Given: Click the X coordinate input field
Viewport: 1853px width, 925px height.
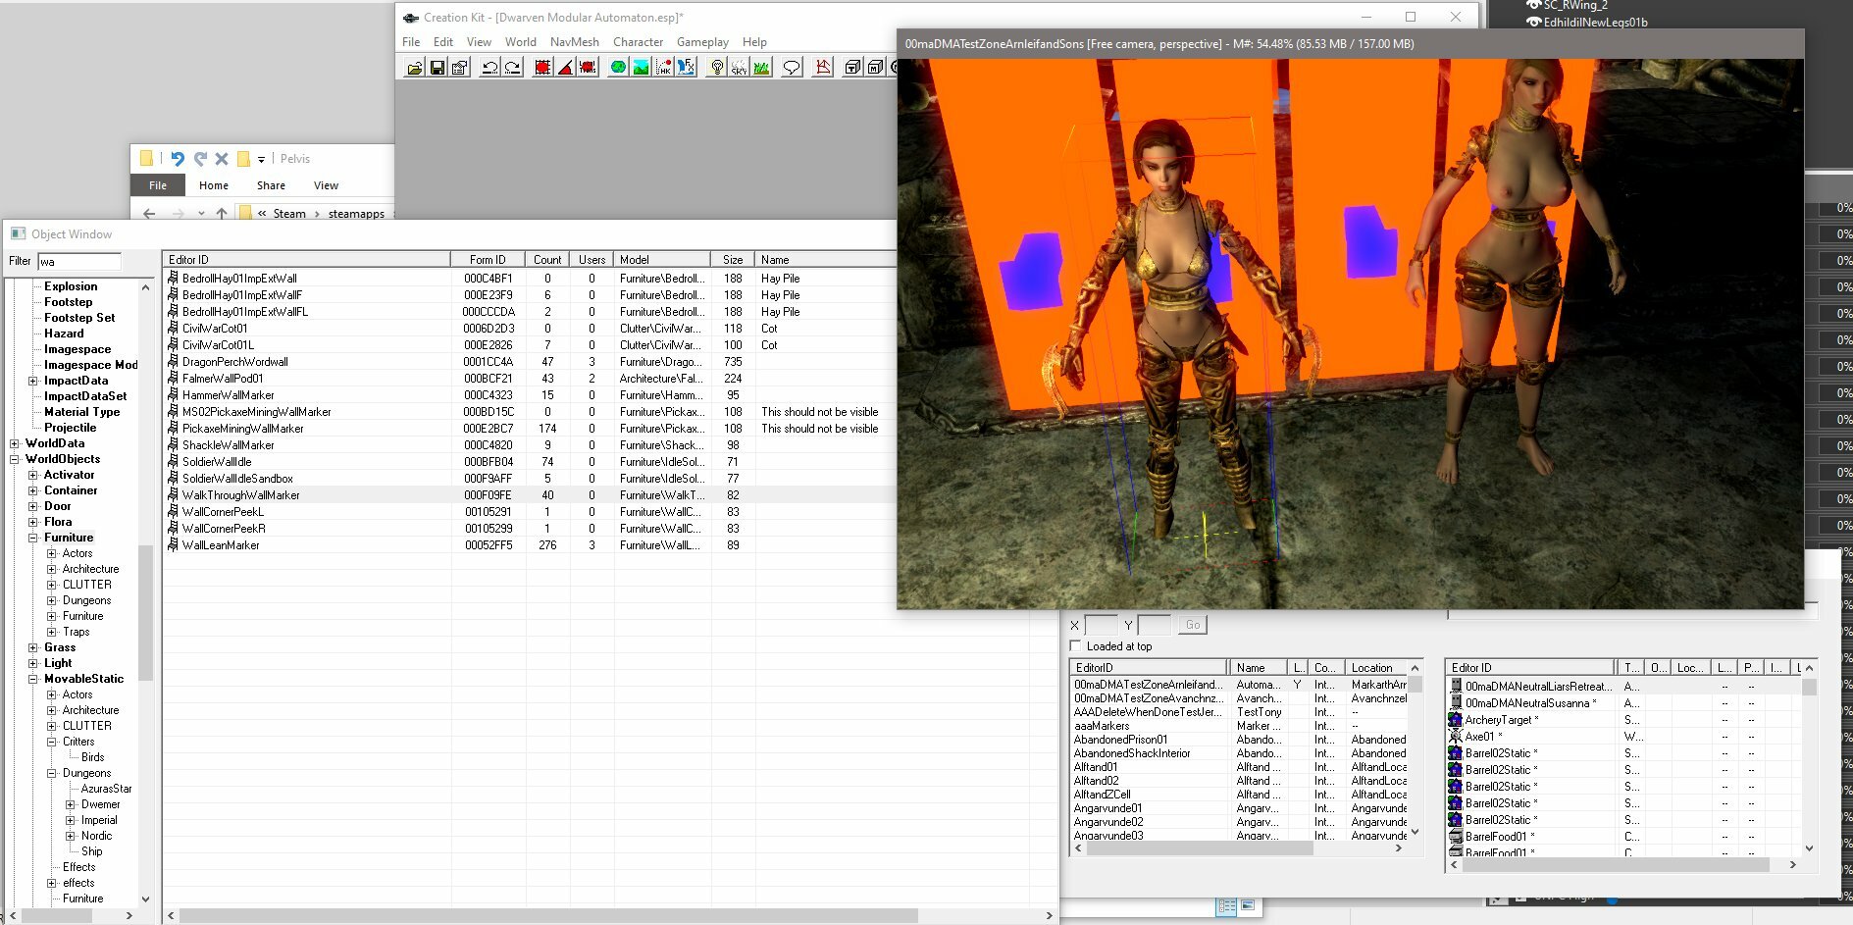Looking at the screenshot, I should 1102,625.
